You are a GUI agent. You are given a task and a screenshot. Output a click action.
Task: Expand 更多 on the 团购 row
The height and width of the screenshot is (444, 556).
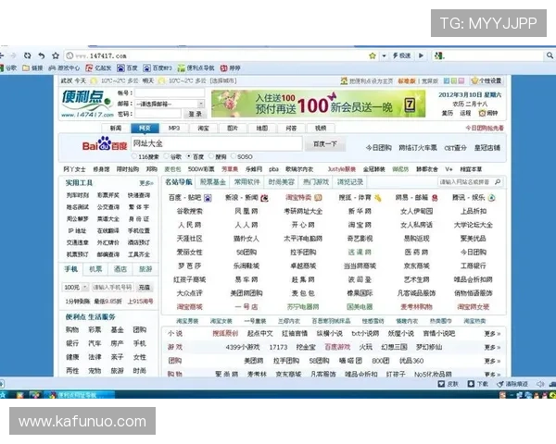click(492, 361)
